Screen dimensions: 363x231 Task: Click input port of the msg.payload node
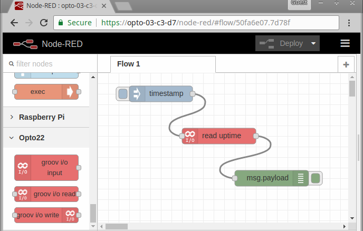click(x=235, y=178)
